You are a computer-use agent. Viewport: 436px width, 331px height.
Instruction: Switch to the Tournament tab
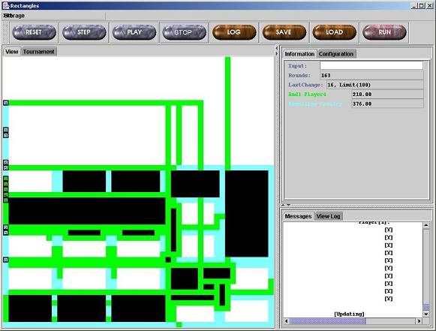(39, 52)
